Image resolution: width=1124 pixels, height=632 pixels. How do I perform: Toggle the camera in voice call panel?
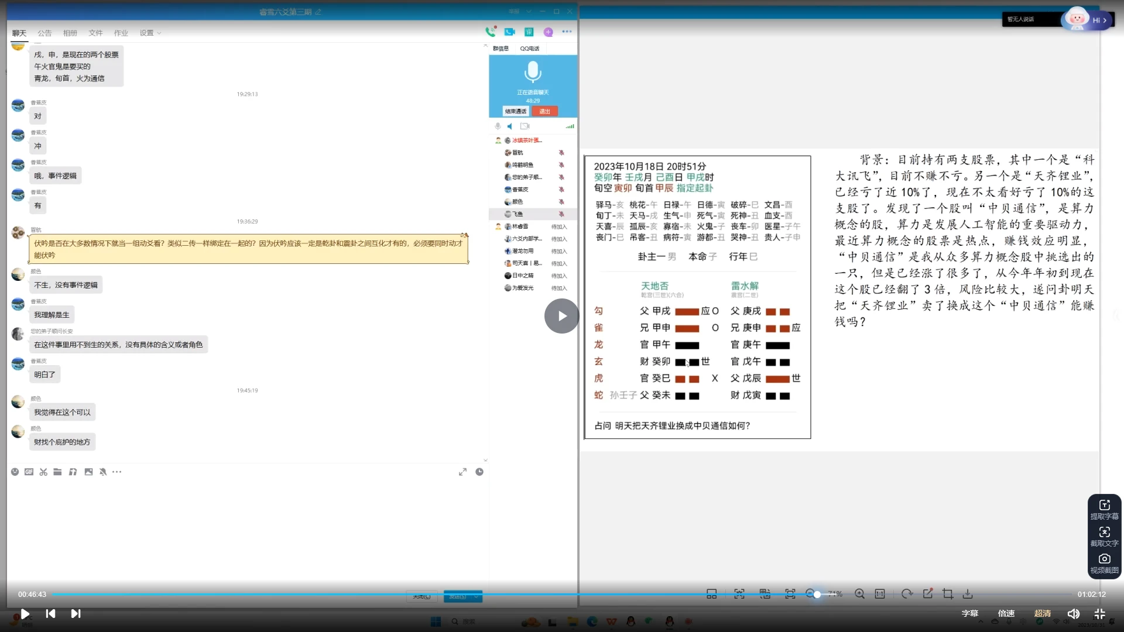pyautogui.click(x=525, y=126)
